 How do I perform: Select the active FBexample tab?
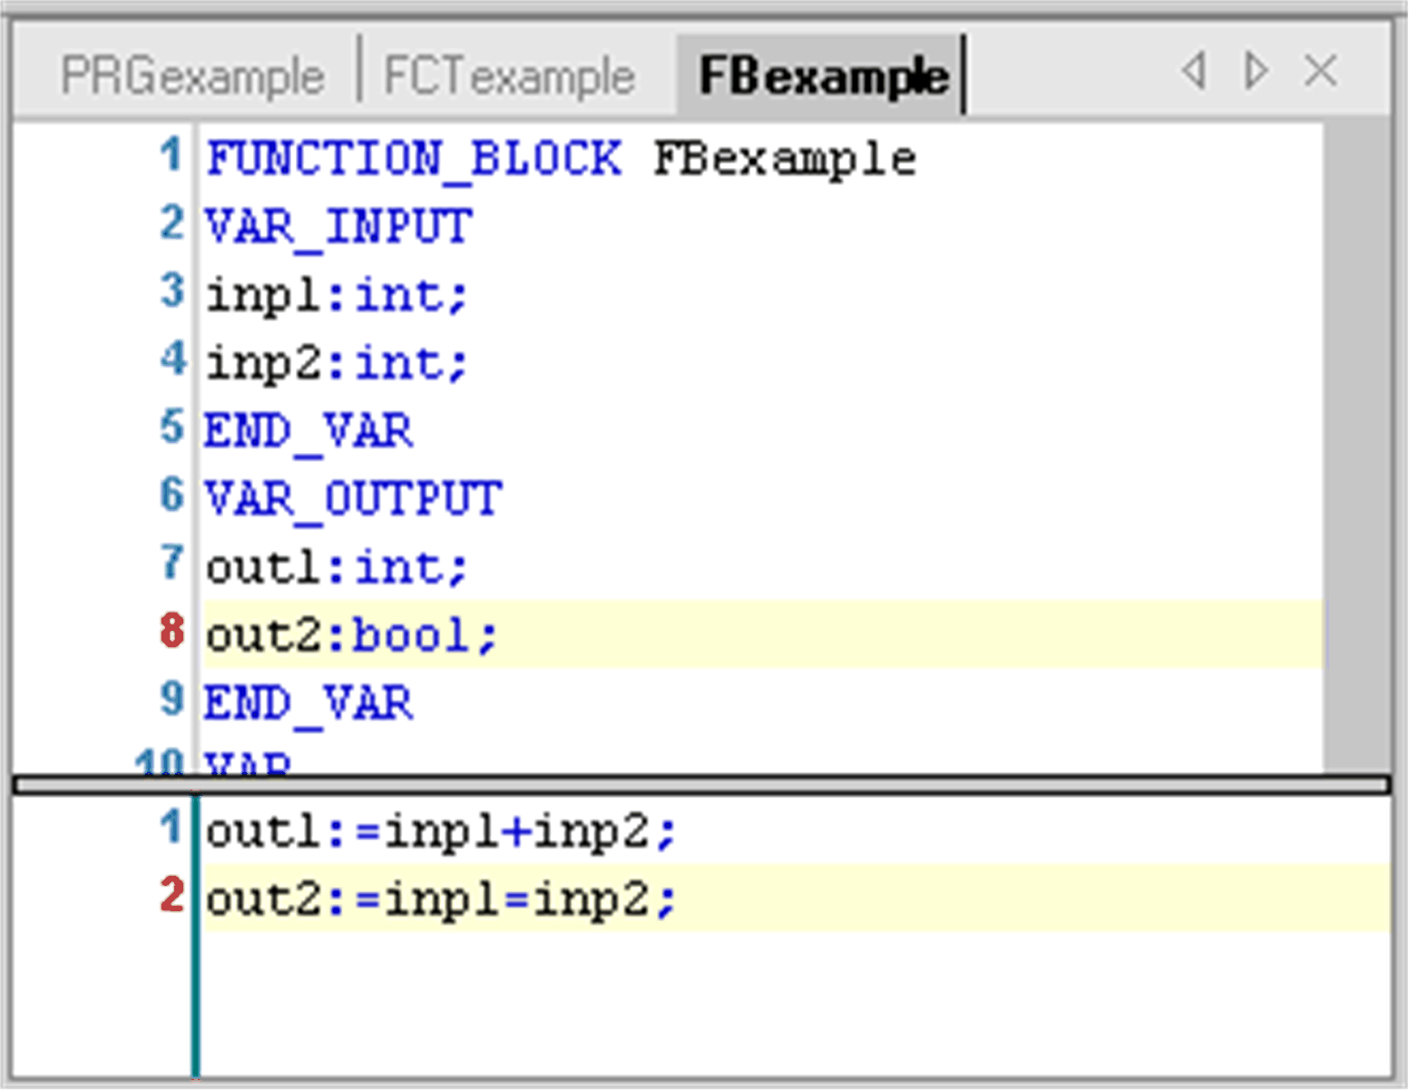pyautogui.click(x=823, y=76)
